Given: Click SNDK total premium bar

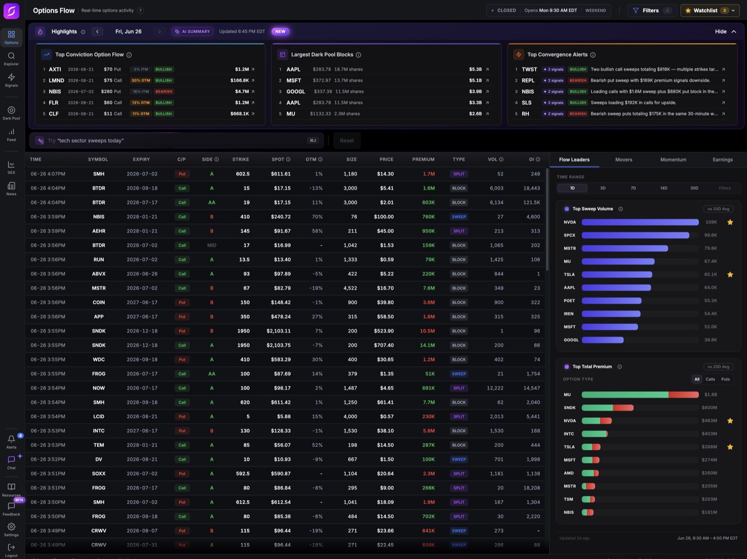Looking at the screenshot, I should 607,408.
